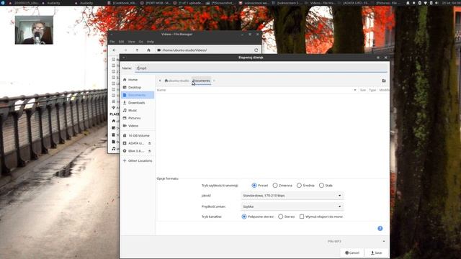Cancel the export dialog
The width and height of the screenshot is (461, 259).
pyautogui.click(x=352, y=253)
